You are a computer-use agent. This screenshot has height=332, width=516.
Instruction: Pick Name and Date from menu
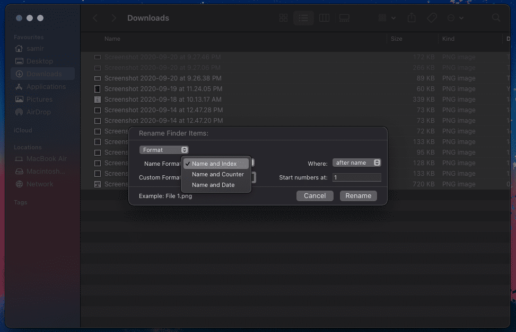point(213,185)
